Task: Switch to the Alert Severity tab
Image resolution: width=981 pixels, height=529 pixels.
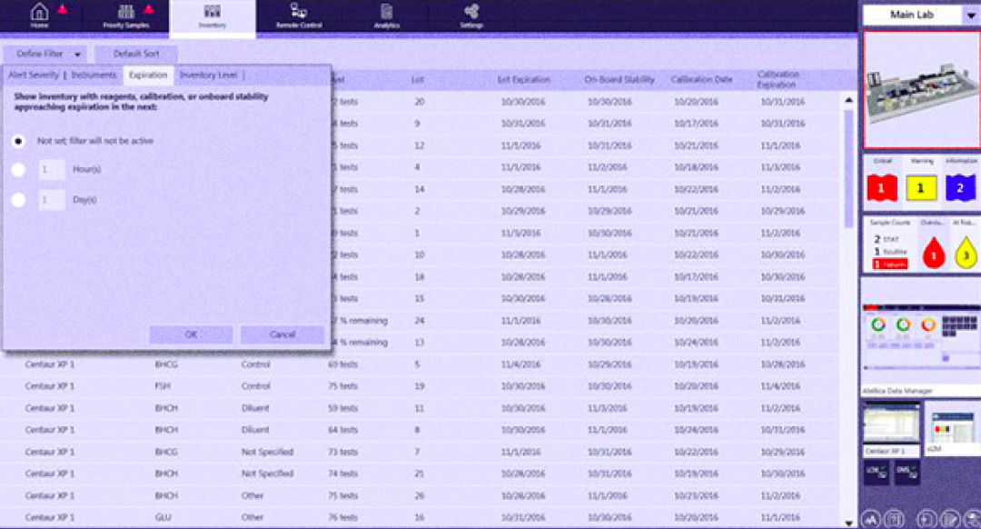Action: tap(33, 75)
